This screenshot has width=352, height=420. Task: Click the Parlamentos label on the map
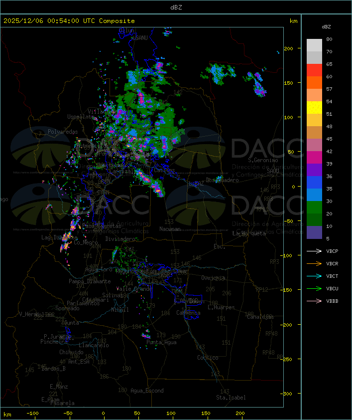(83, 303)
